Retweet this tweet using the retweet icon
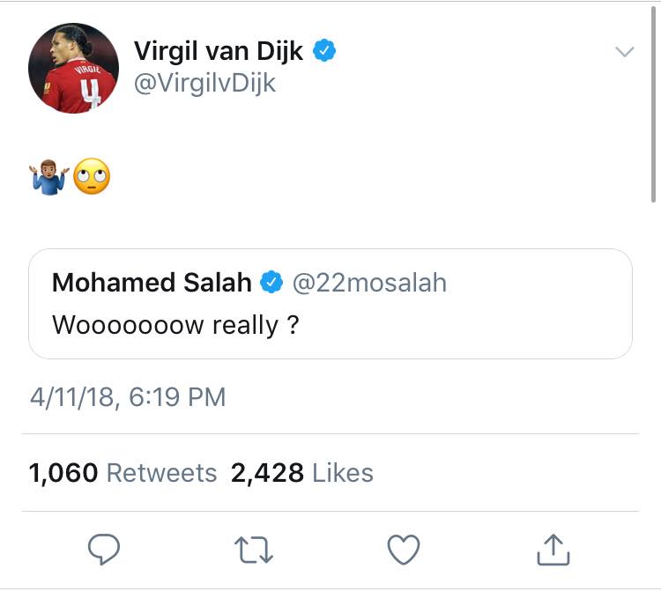 tap(254, 551)
